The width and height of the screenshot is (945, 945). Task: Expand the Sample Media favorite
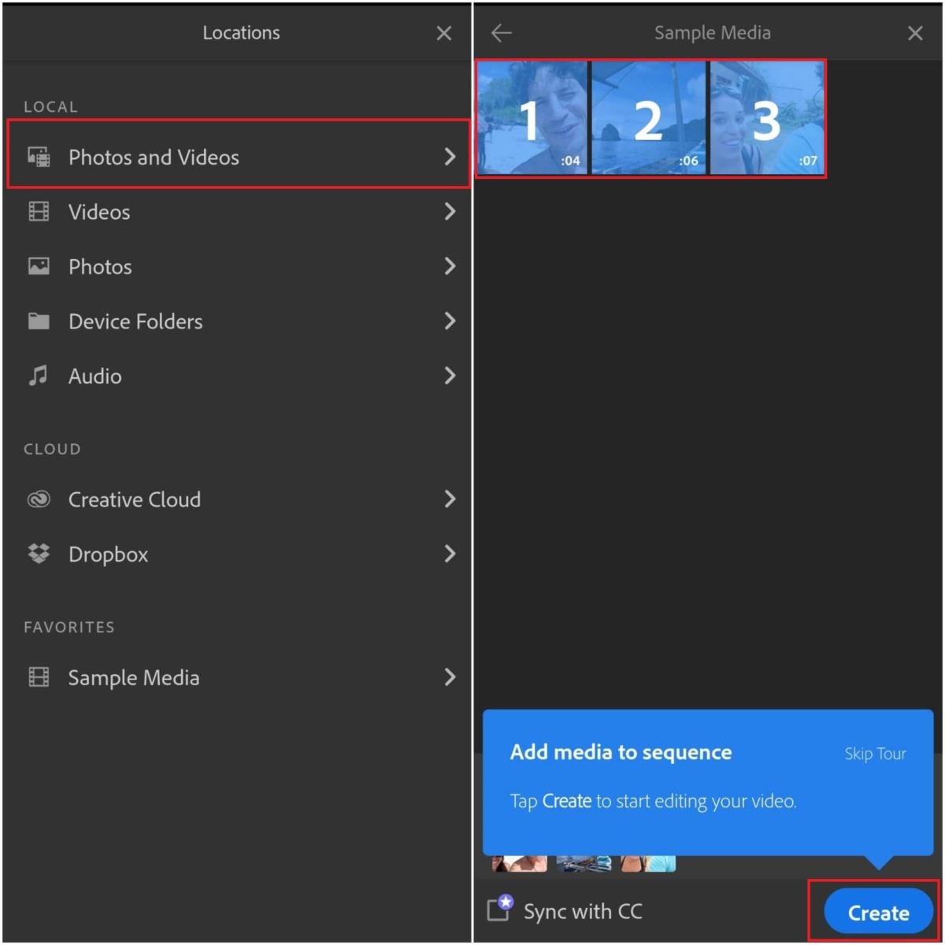[450, 677]
